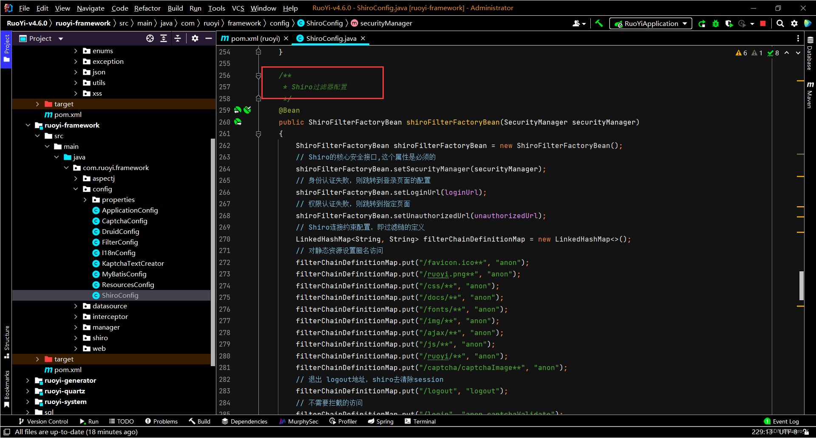Open the Spring tool window
The image size is (816, 438).
[x=381, y=421]
